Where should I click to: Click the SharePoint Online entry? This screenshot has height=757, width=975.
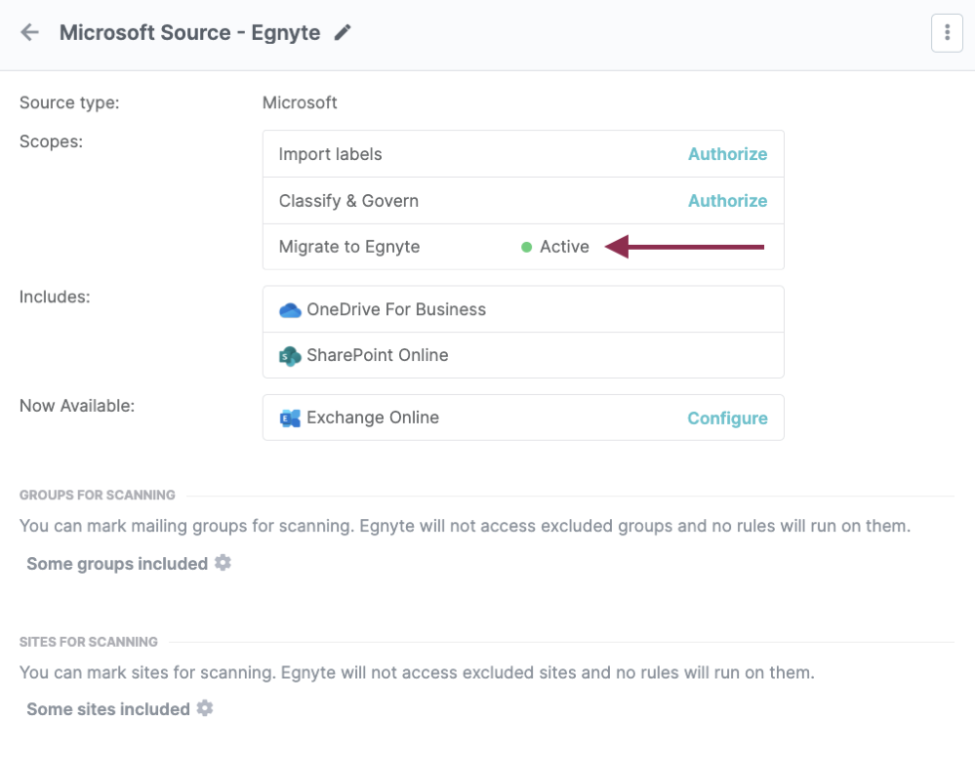click(378, 355)
